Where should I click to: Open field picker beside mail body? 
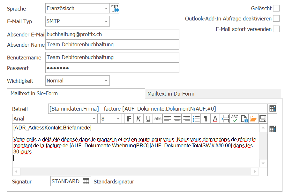tap(273, 129)
